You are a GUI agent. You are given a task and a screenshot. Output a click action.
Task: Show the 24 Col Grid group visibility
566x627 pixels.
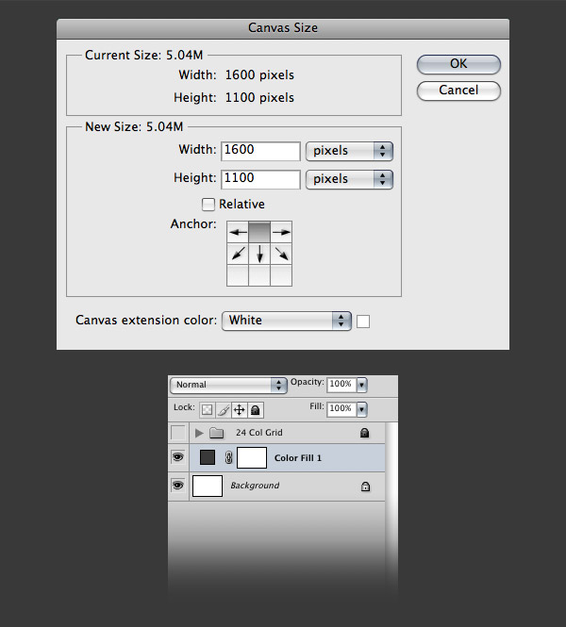(178, 433)
